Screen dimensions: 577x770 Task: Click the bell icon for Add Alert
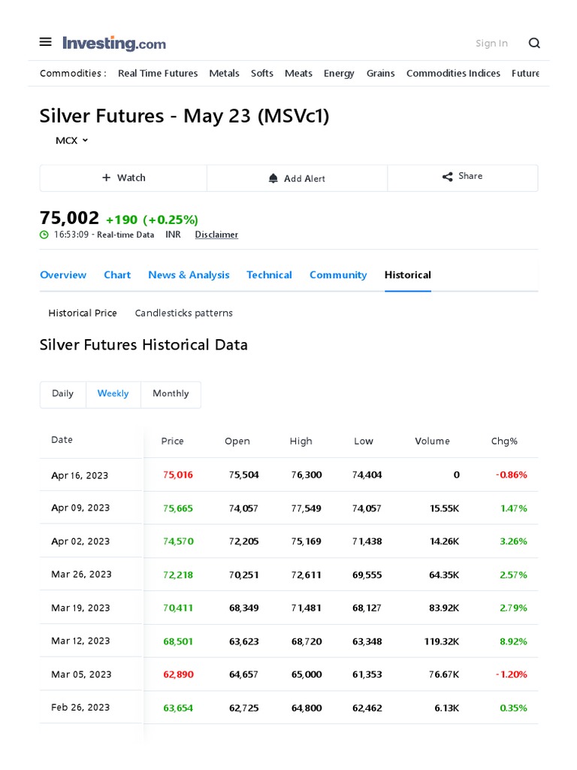(x=273, y=178)
